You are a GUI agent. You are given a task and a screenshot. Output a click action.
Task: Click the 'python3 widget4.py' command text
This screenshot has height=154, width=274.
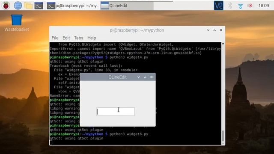[x=129, y=57]
